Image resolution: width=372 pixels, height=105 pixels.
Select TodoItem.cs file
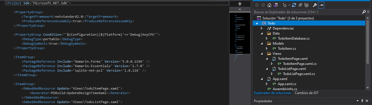(x=287, y=49)
